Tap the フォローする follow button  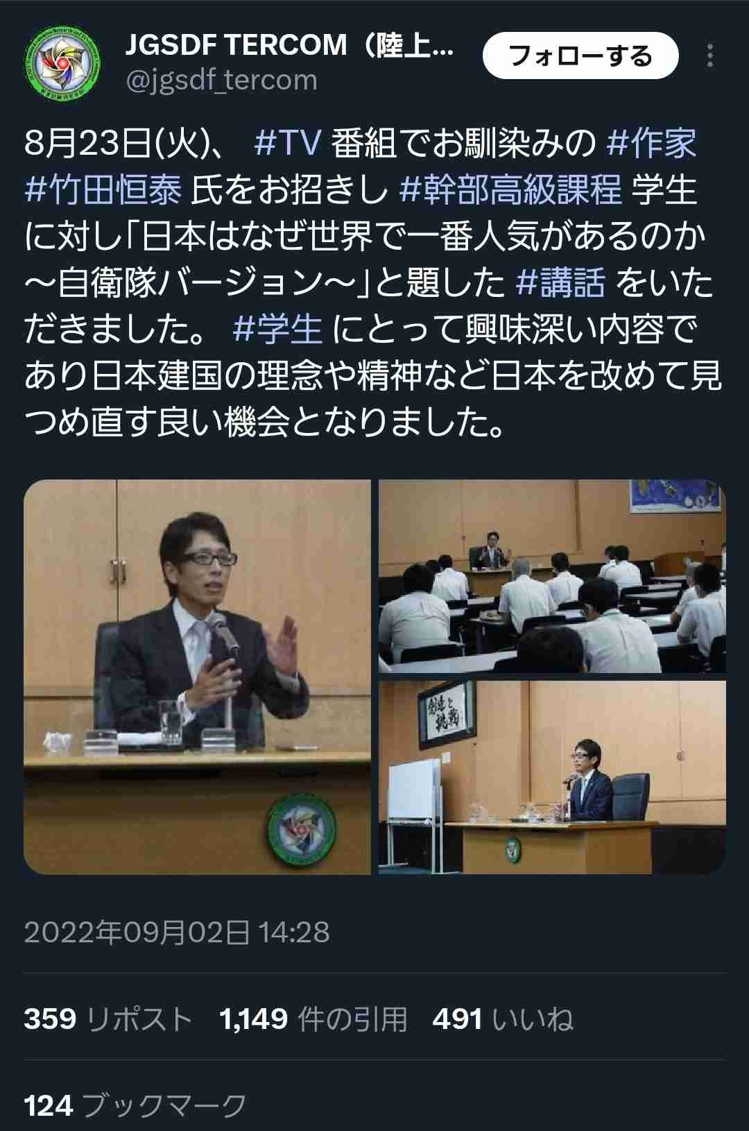point(580,56)
